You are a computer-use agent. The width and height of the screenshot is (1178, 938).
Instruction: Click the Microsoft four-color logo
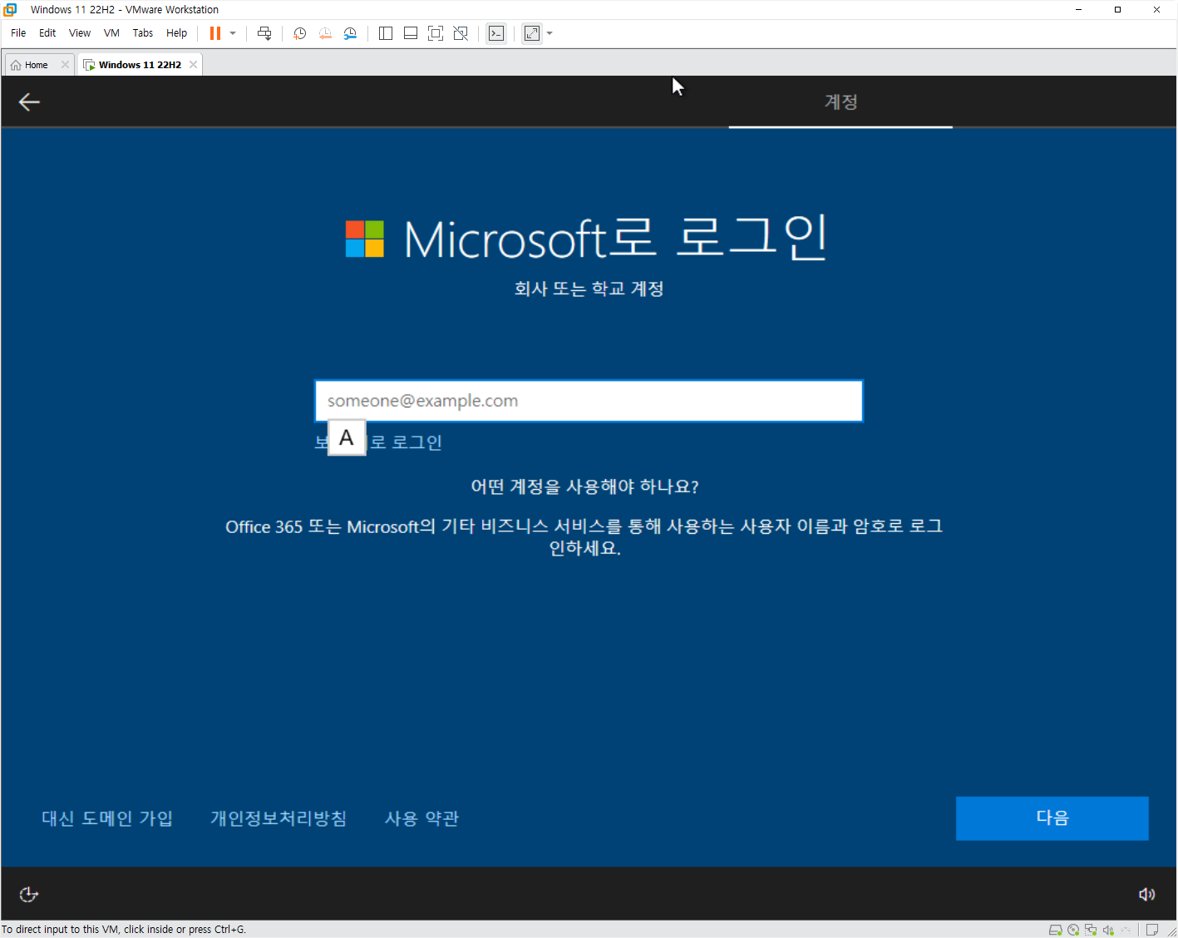[365, 239]
